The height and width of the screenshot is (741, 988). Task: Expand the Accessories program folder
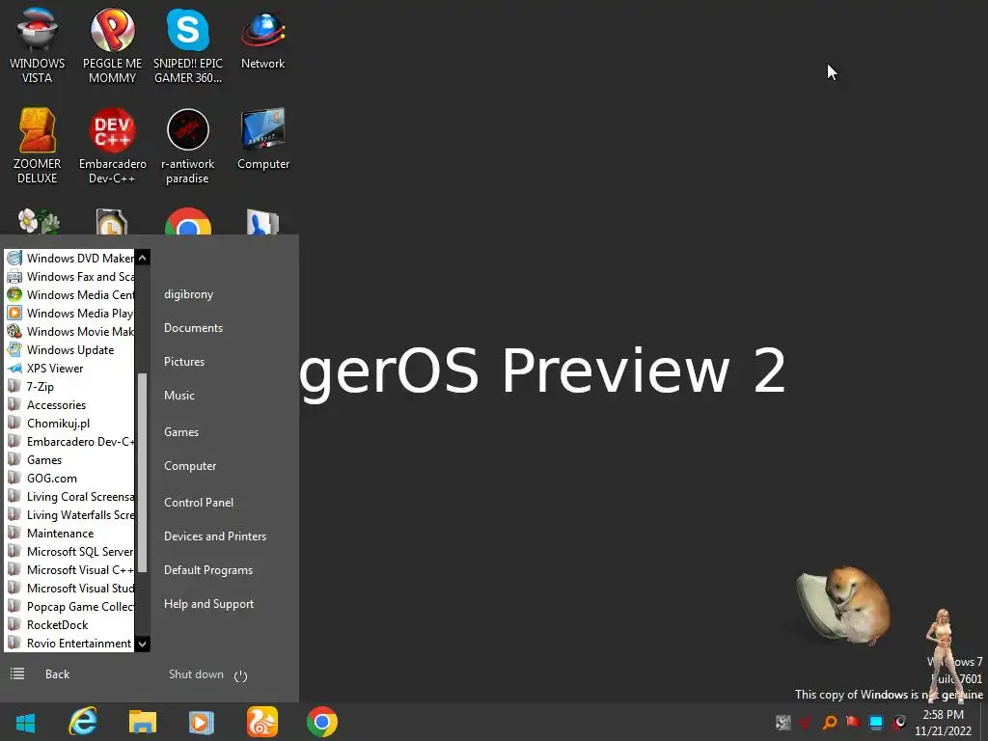(69, 405)
